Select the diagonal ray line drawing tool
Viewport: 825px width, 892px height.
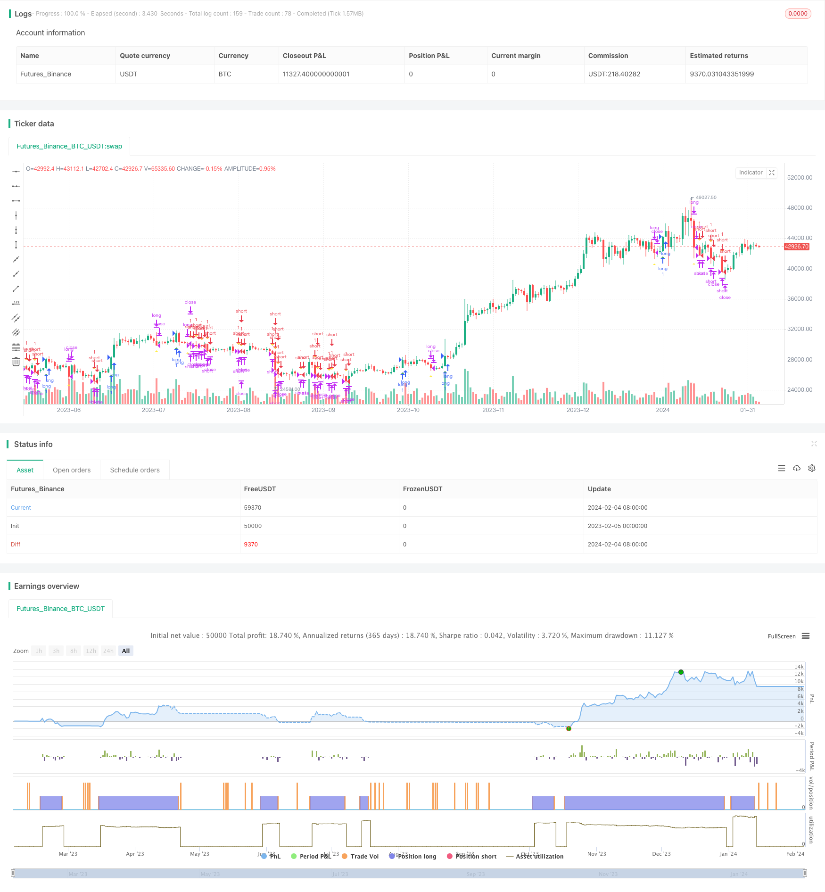16,274
